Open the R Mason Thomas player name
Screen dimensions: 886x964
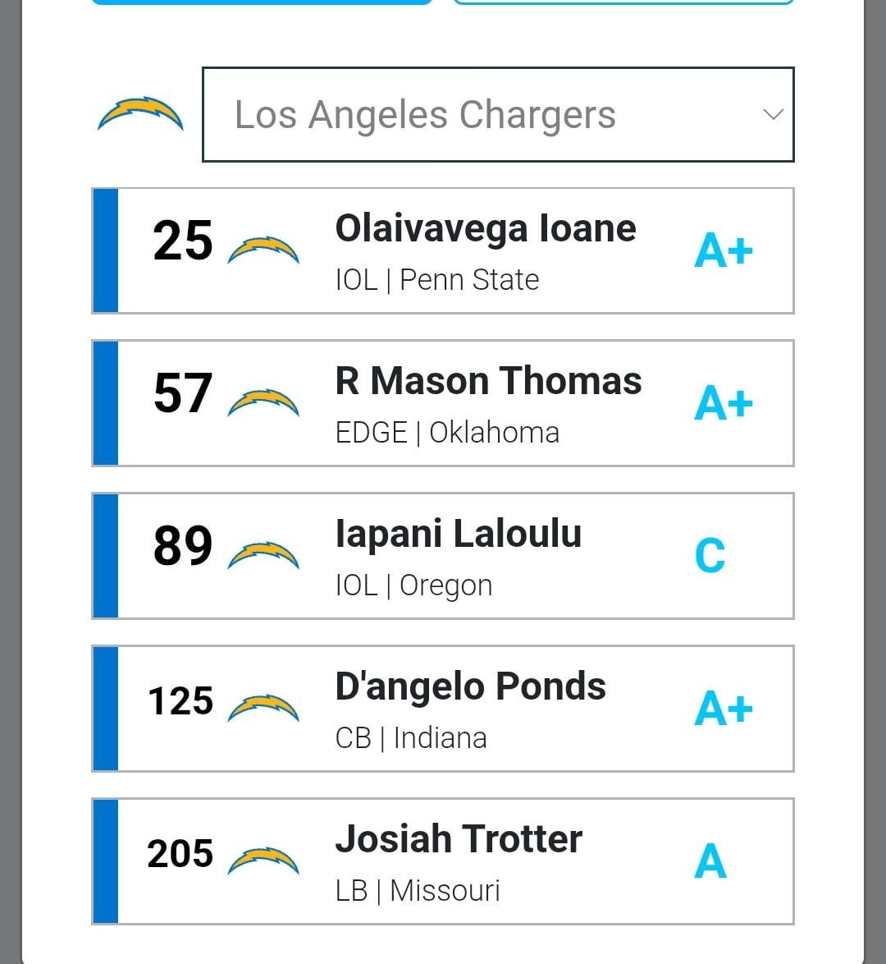coord(488,381)
